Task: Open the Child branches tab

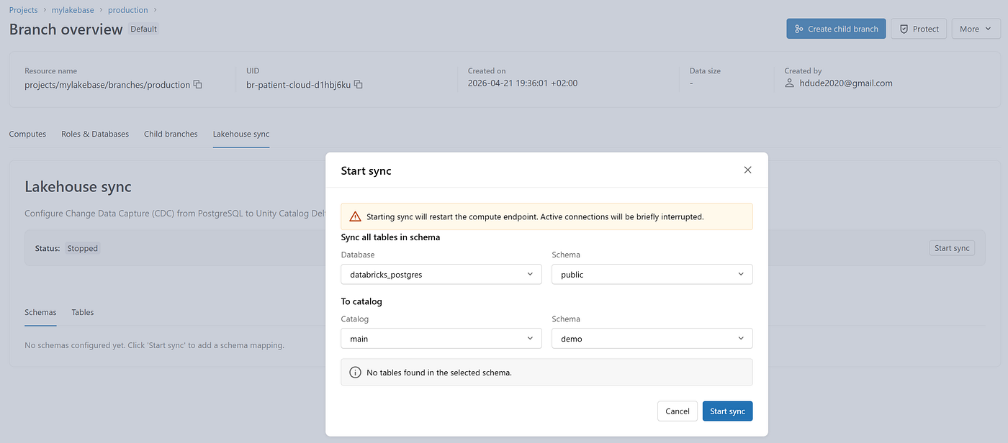Action: pyautogui.click(x=171, y=134)
